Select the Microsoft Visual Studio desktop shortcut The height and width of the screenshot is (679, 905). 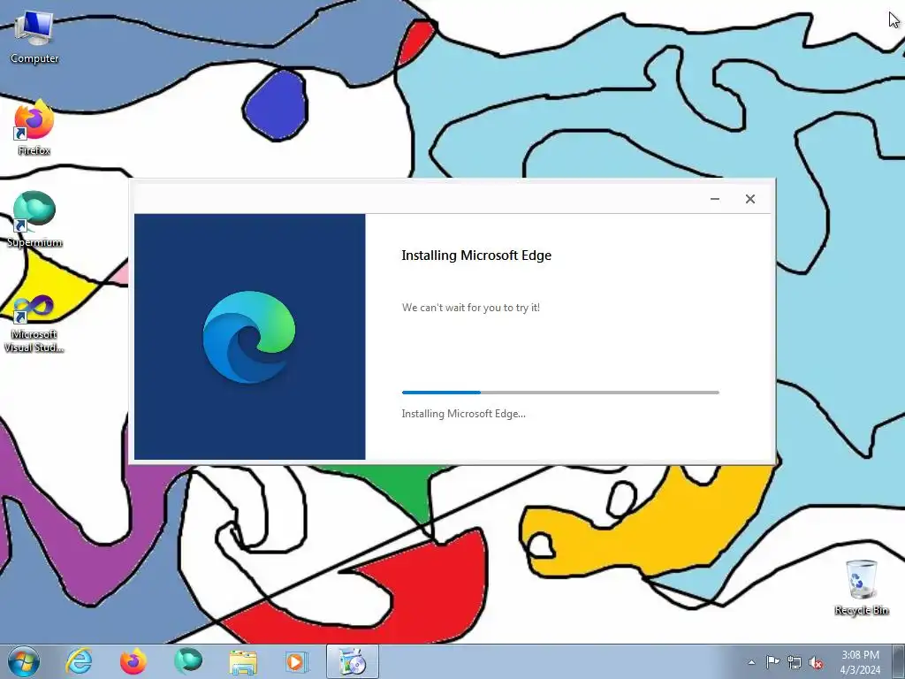(x=34, y=324)
